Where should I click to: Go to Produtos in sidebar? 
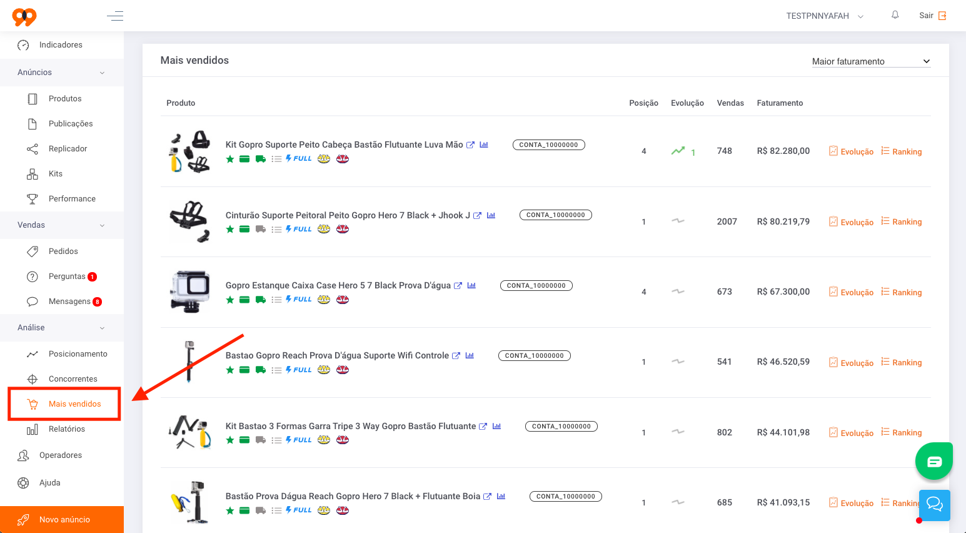pos(65,99)
